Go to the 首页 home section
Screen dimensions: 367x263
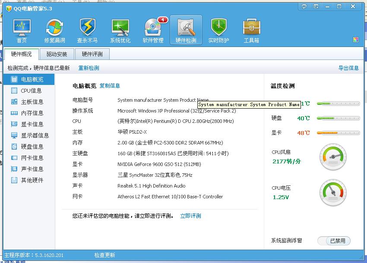(x=22, y=31)
